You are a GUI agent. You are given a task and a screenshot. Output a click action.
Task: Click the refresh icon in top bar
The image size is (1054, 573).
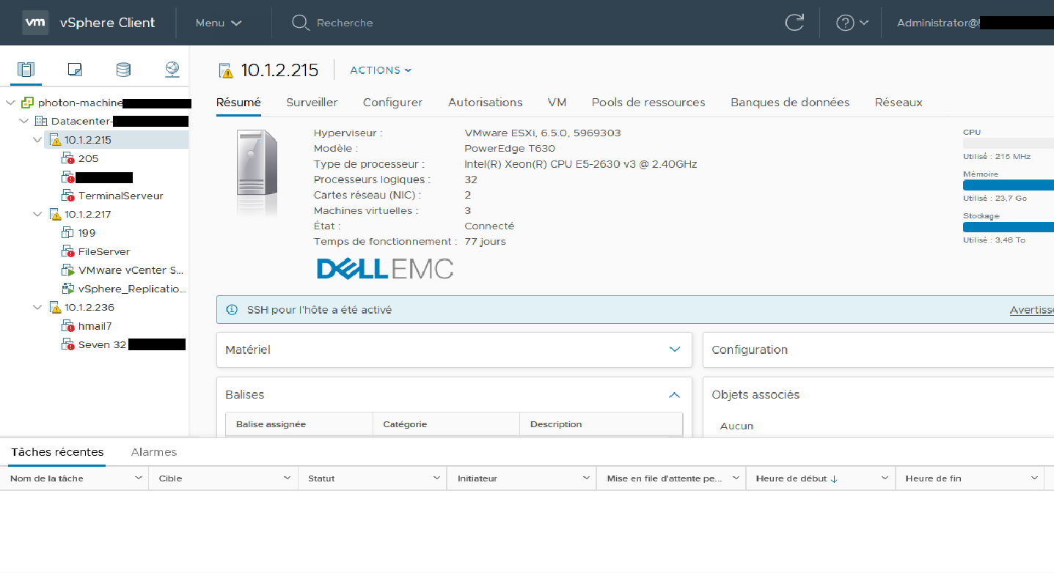(x=794, y=23)
